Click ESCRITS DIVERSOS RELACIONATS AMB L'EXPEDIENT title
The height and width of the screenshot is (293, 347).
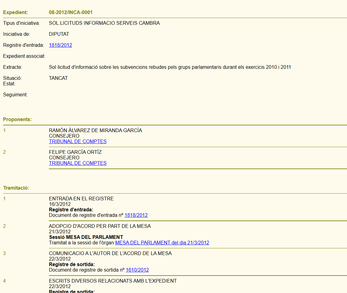click(113, 281)
